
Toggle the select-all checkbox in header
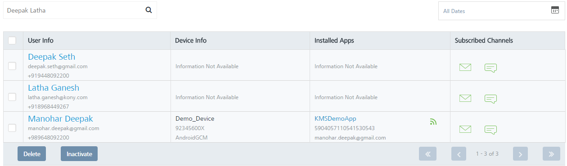[12, 40]
